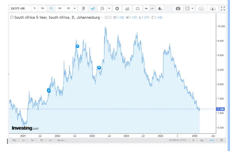Viewport: 230px width, 151px height.
Task: Open Go to... date picker
Action: [62, 140]
